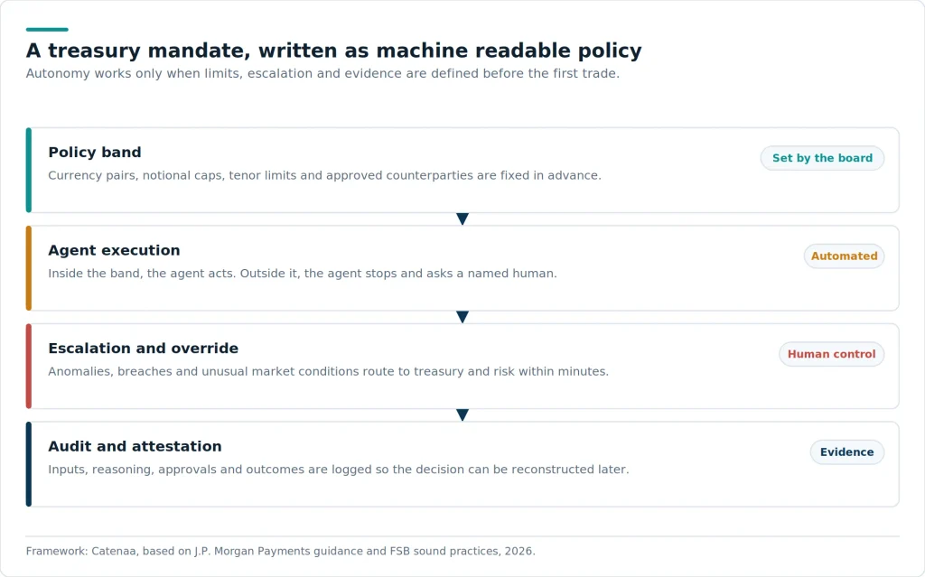Click the title 'A treasury mandate, written as machine readable policy'
Viewport: 925px width, 577px height.
click(x=334, y=51)
